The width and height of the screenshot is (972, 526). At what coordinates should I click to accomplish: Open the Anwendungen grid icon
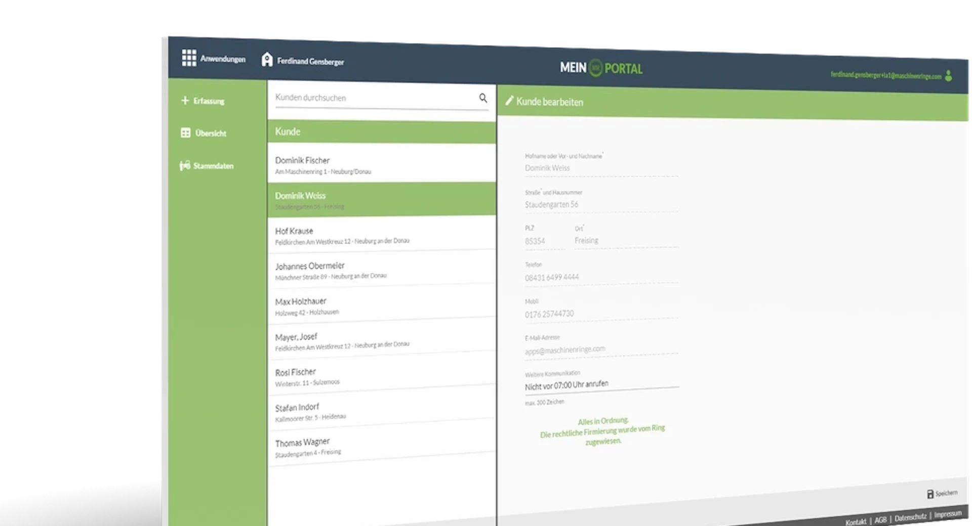pyautogui.click(x=189, y=58)
